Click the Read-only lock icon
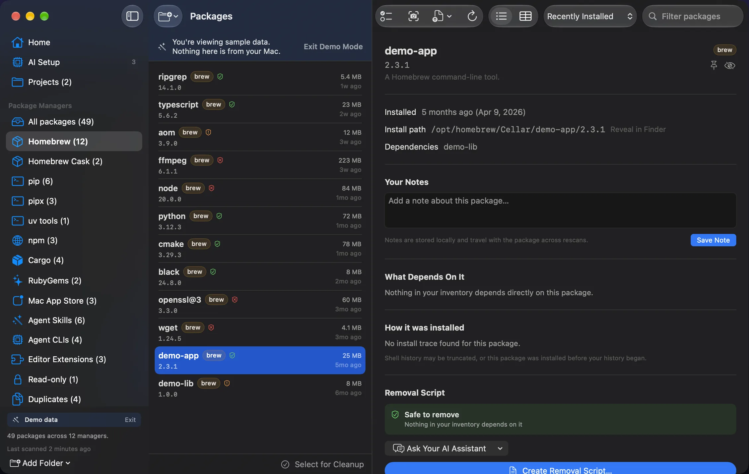The height and width of the screenshot is (474, 749). tap(17, 379)
